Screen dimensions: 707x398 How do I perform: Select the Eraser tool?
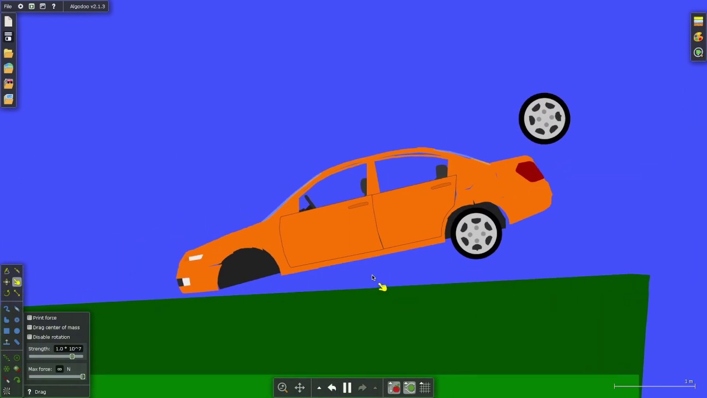[17, 308]
